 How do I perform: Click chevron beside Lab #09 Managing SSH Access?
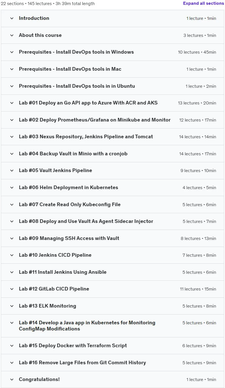pos(12,239)
